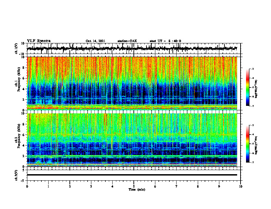Click the time axis tick label "5"

[134, 186]
